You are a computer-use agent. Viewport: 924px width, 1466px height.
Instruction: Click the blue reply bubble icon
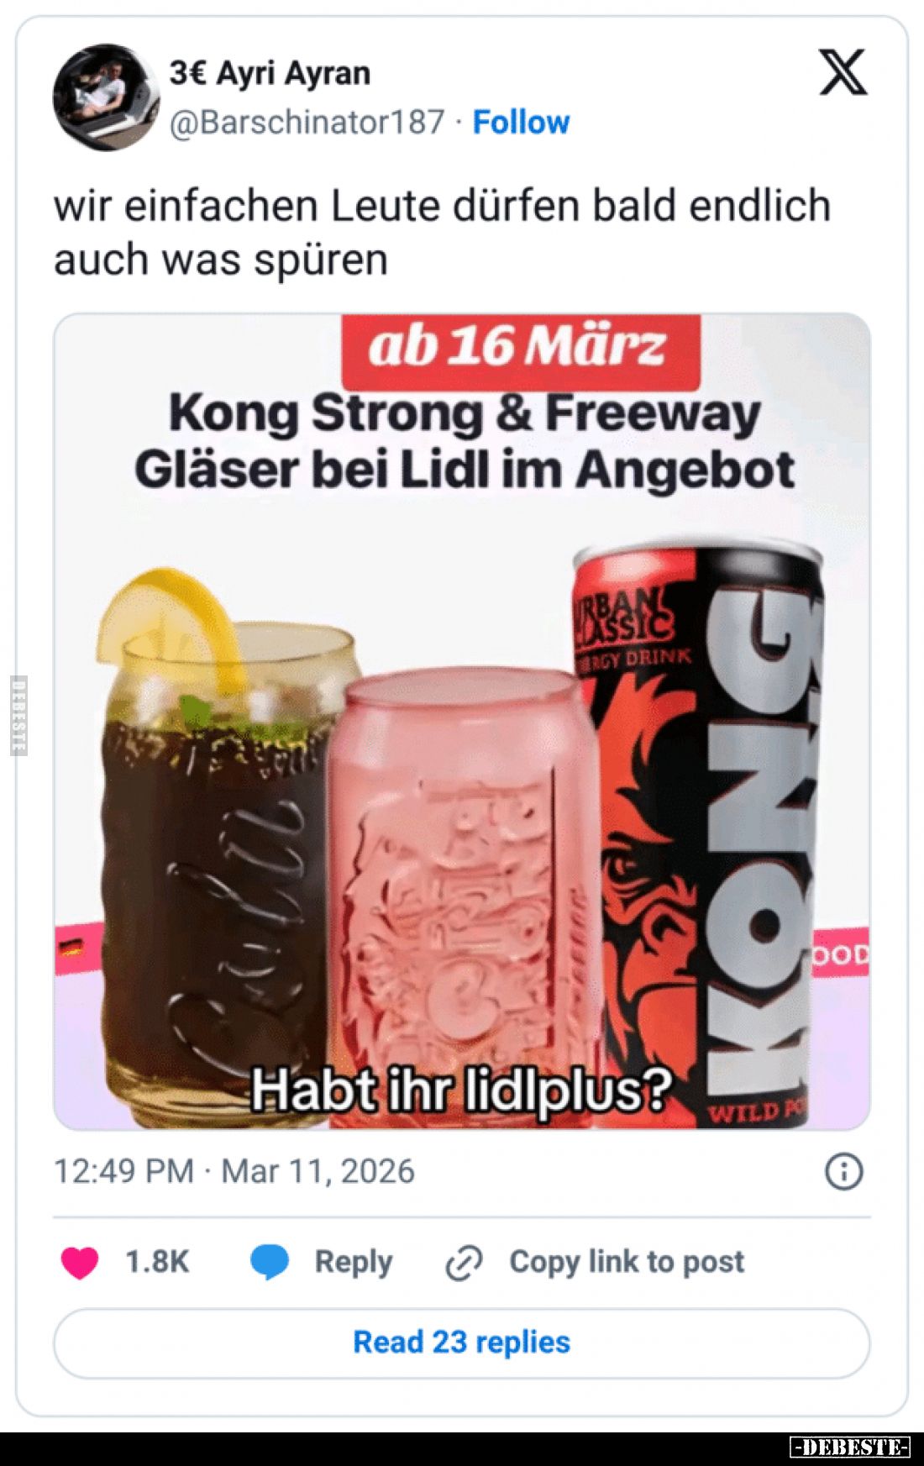click(x=270, y=1262)
